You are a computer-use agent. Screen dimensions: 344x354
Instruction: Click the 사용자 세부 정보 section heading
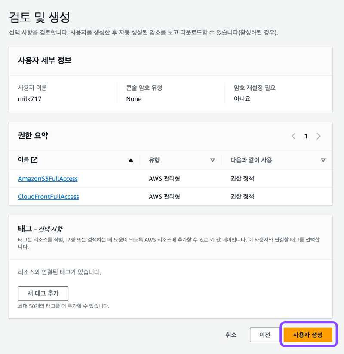pyautogui.click(x=45, y=61)
